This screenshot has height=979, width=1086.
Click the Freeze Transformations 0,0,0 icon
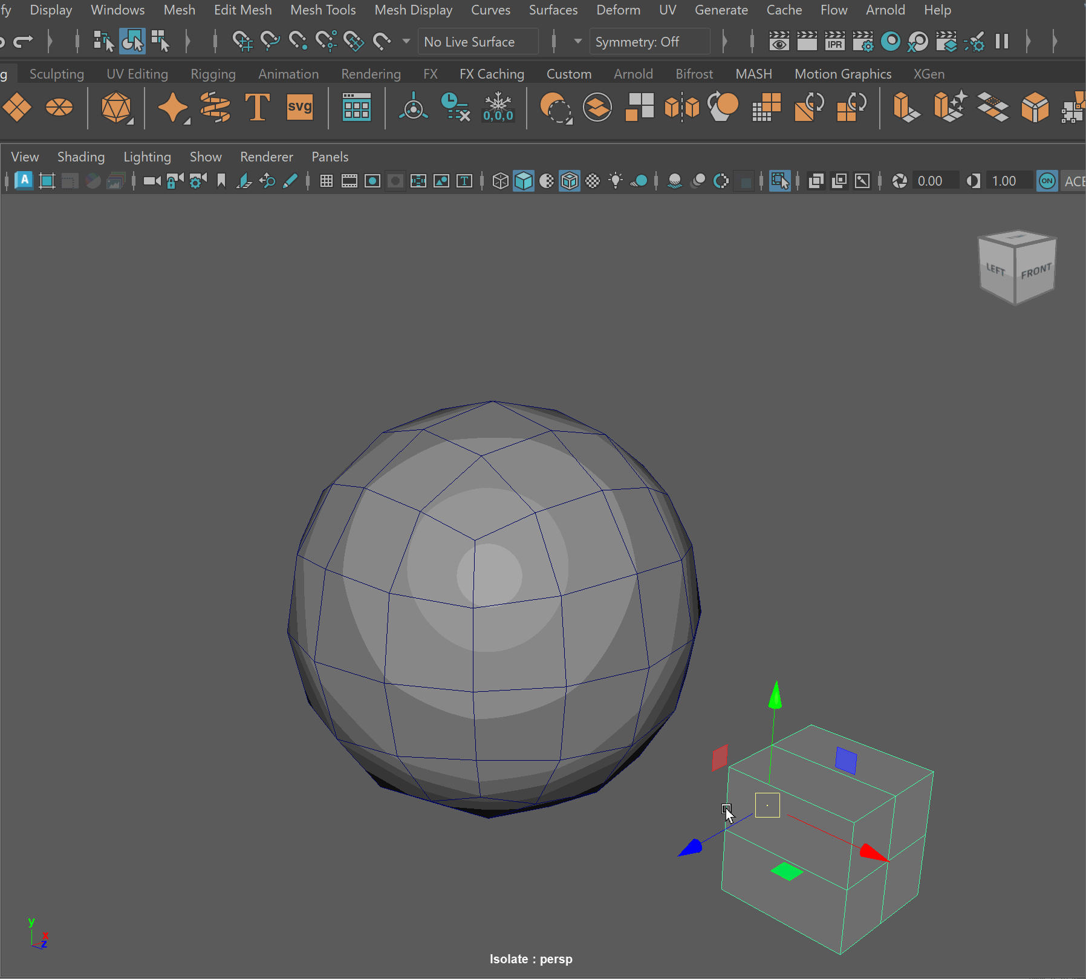498,108
